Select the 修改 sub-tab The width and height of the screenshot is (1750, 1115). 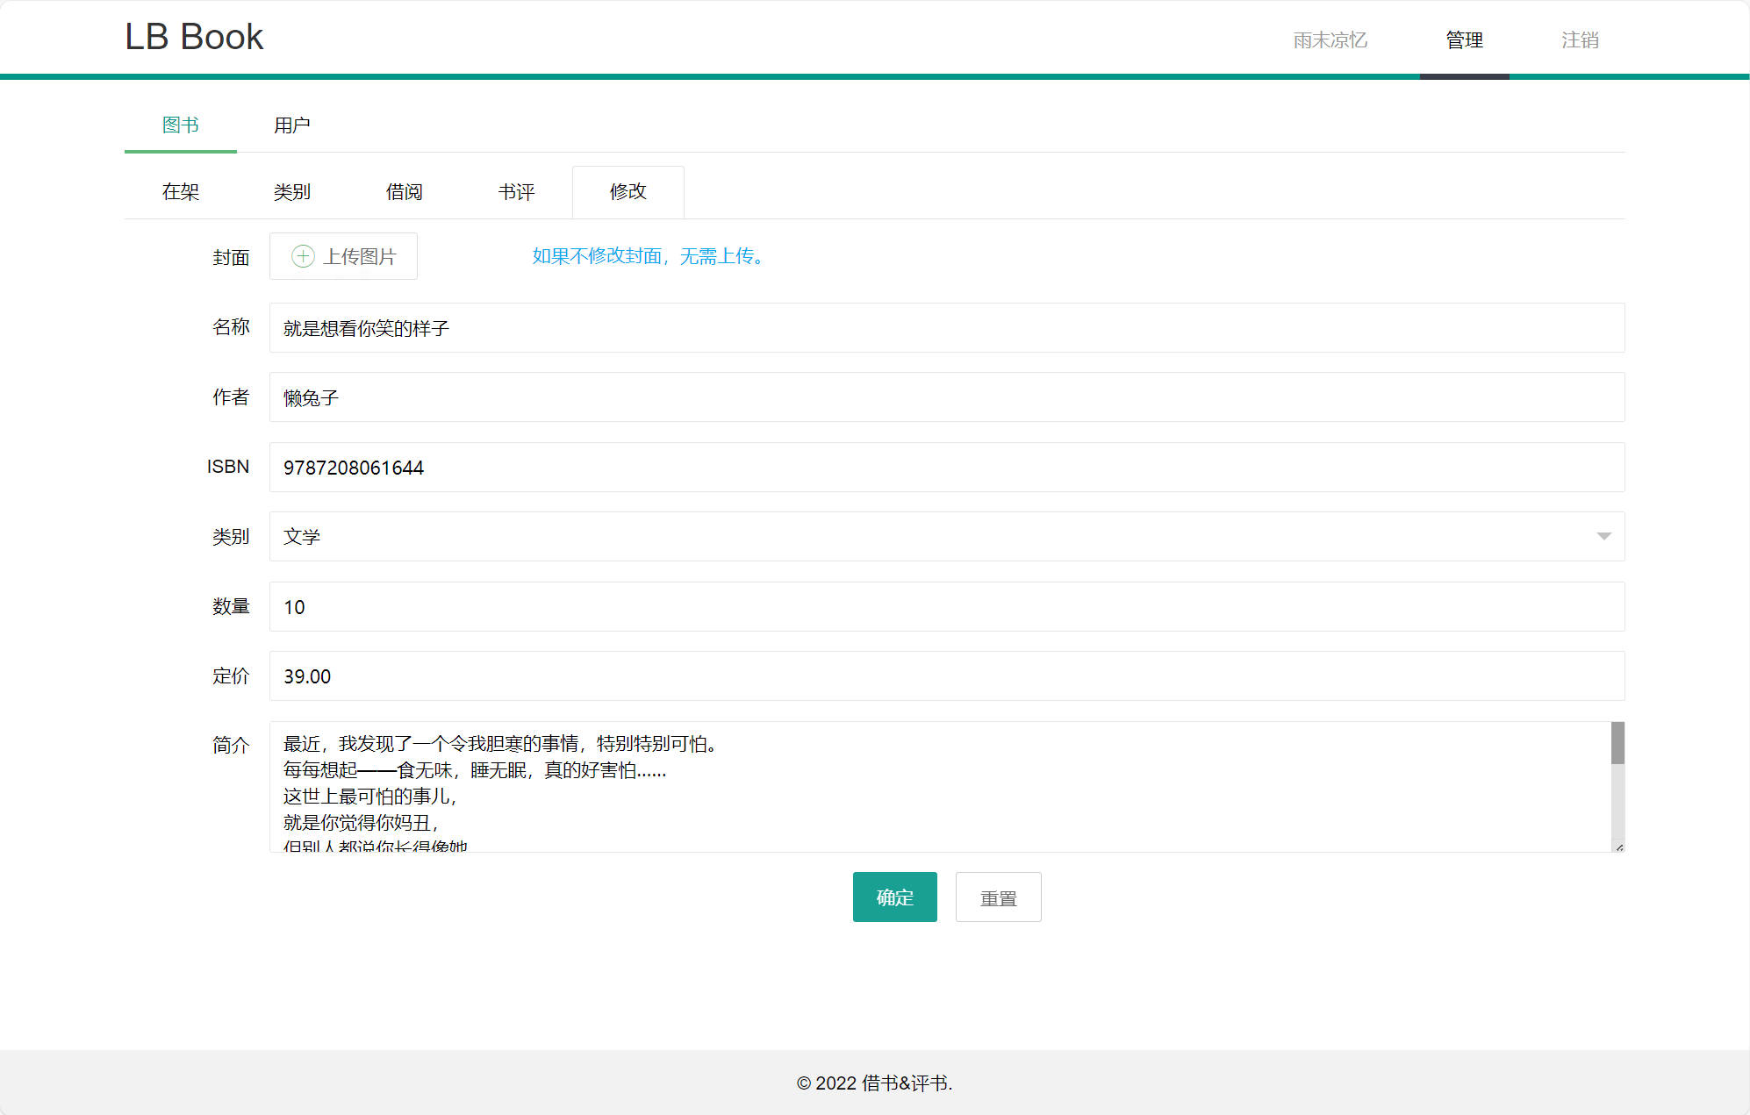628,192
